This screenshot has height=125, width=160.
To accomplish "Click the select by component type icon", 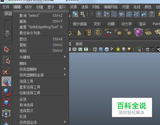I will click(x=83, y=14).
